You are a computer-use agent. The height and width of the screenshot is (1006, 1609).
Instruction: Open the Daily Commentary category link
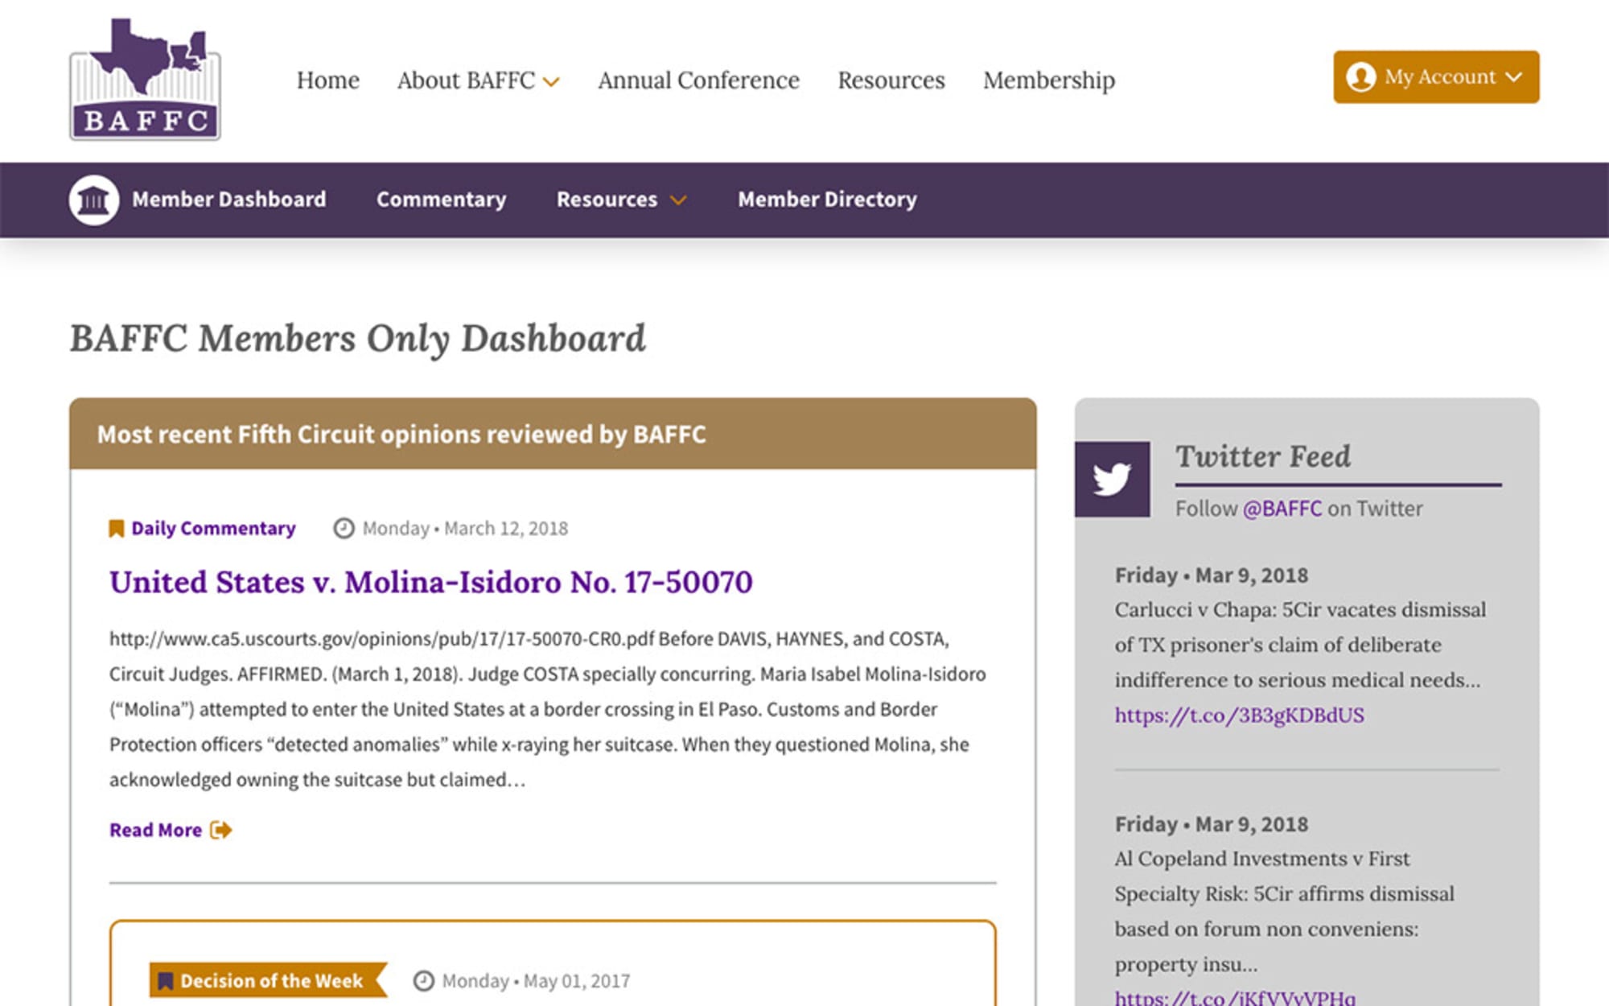pyautogui.click(x=214, y=529)
